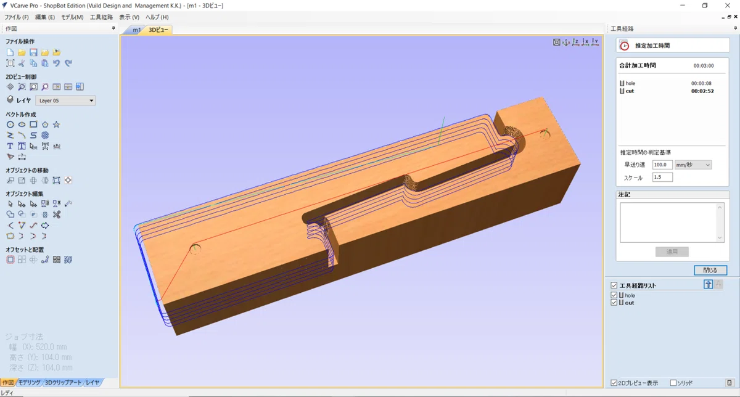Click the Zoom to Fit icon in 3D view
Viewport: 740px width, 397px height.
[x=557, y=43]
